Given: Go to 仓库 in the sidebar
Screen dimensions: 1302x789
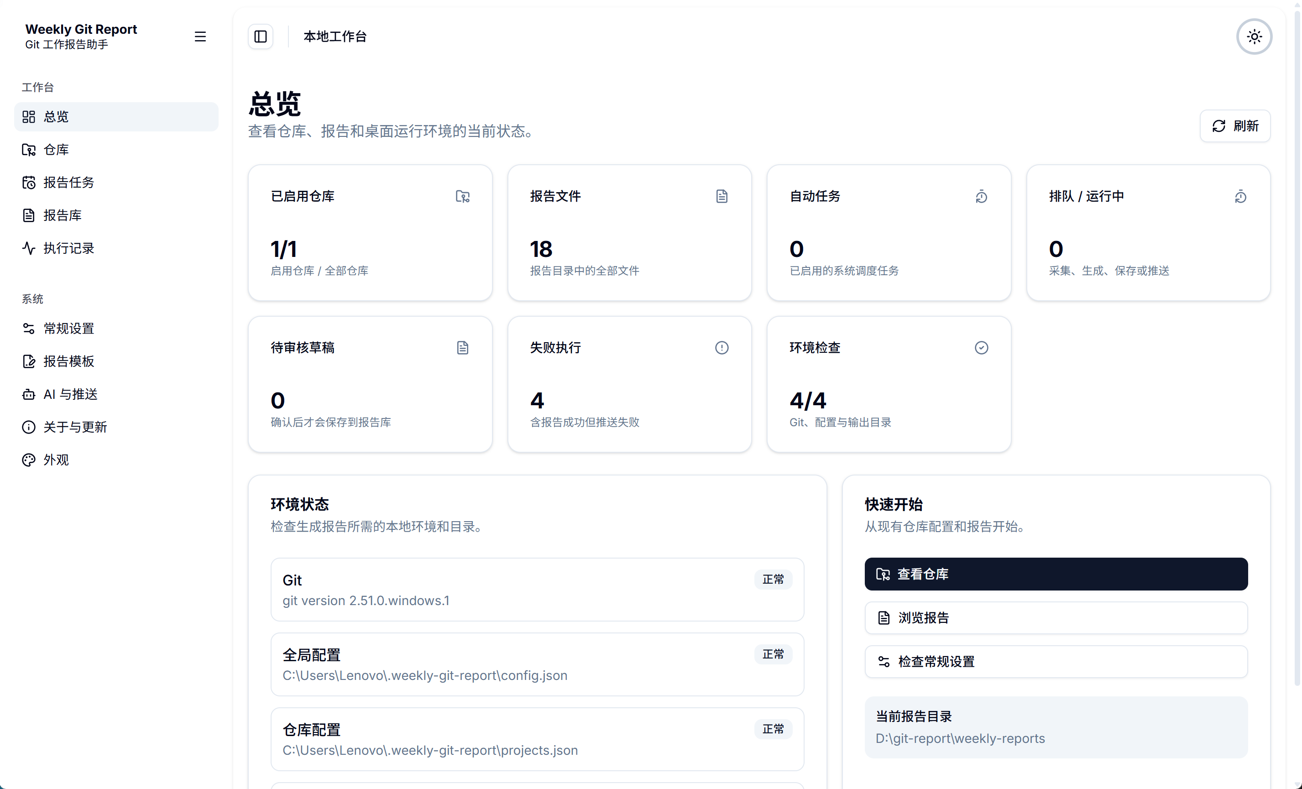Looking at the screenshot, I should point(116,150).
